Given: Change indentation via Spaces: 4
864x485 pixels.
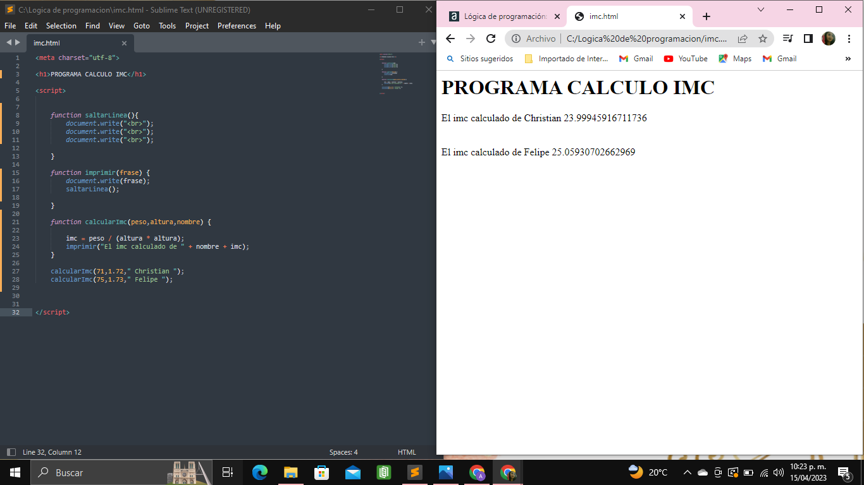Looking at the screenshot, I should (343, 452).
